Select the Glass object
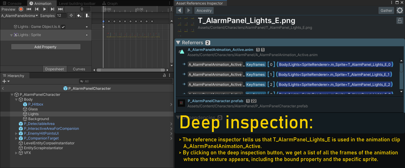405x168 pixels. pyautogui.click(x=30, y=109)
